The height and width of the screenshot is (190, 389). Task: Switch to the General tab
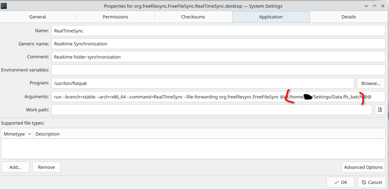click(38, 17)
